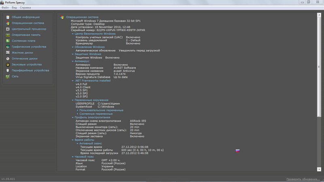Collapse the Профиль электропитания section
This screenshot has width=324, height=182.
(72, 117)
